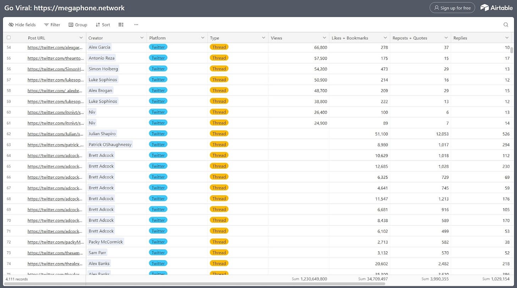This screenshot has width=517, height=288.
Task: Expand the Replies column dropdown
Action: click(507, 38)
